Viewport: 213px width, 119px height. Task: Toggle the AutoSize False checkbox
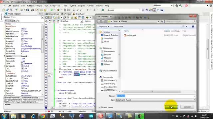[x=22, y=44]
